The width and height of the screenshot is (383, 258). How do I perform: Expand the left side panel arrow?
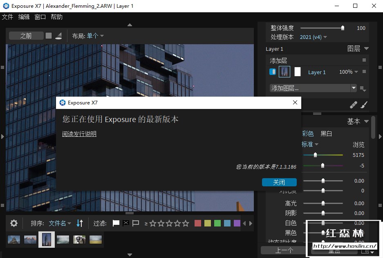click(2, 136)
